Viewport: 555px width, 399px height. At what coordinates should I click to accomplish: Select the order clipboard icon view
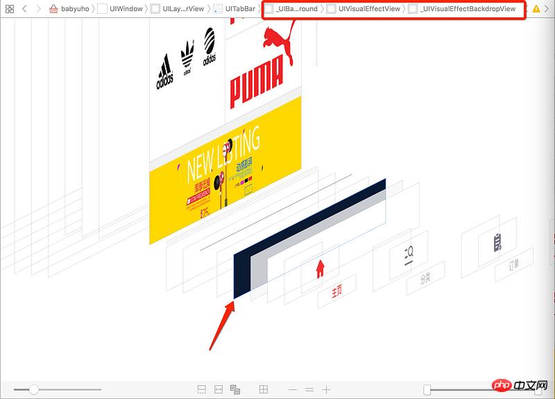(497, 242)
